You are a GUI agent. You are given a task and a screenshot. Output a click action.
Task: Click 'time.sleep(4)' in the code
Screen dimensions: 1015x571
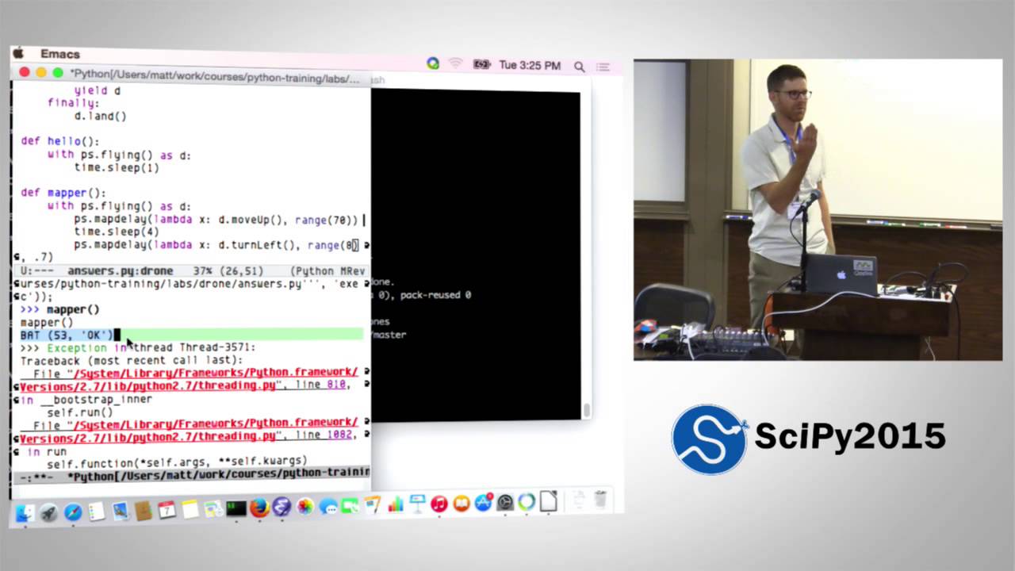tap(117, 232)
